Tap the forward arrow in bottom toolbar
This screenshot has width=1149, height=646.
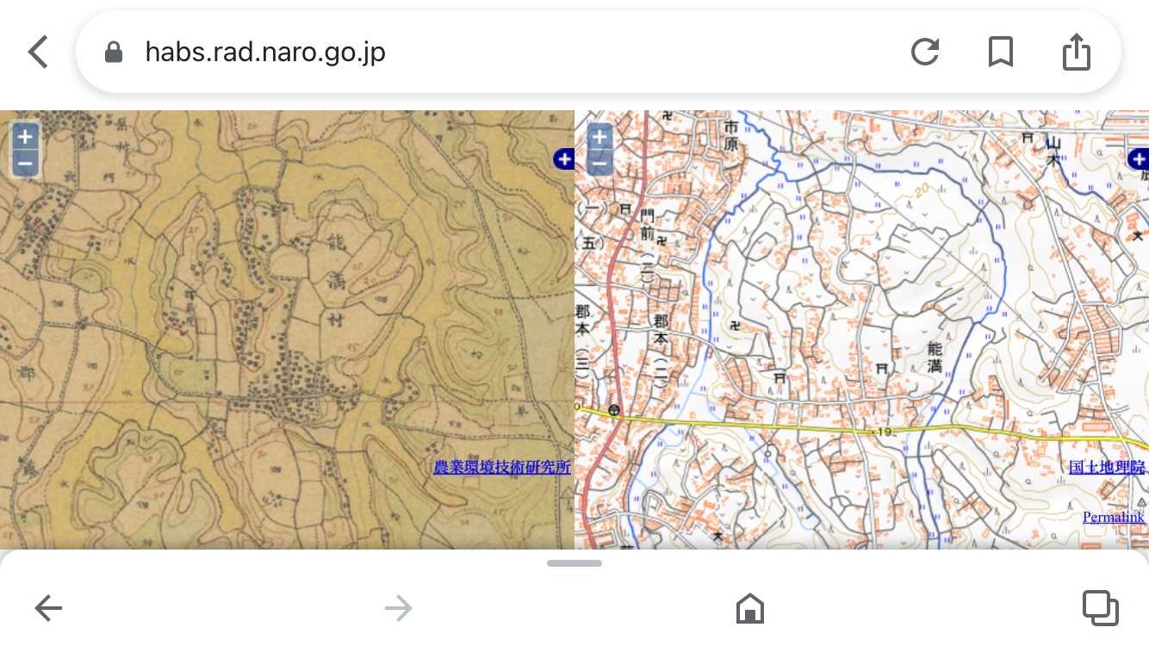tap(398, 609)
